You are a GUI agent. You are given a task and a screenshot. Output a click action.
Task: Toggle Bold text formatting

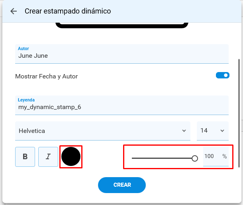(25, 157)
